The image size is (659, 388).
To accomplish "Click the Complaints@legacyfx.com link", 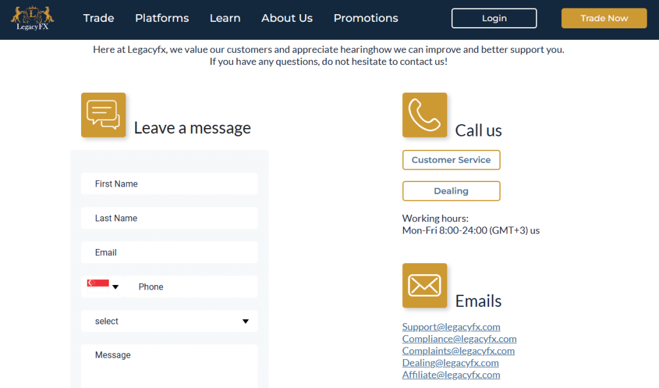I will coord(458,351).
